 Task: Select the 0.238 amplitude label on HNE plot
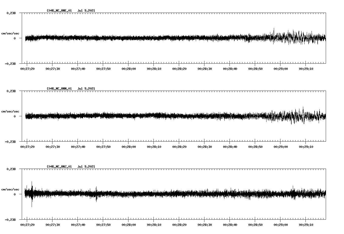11,13
